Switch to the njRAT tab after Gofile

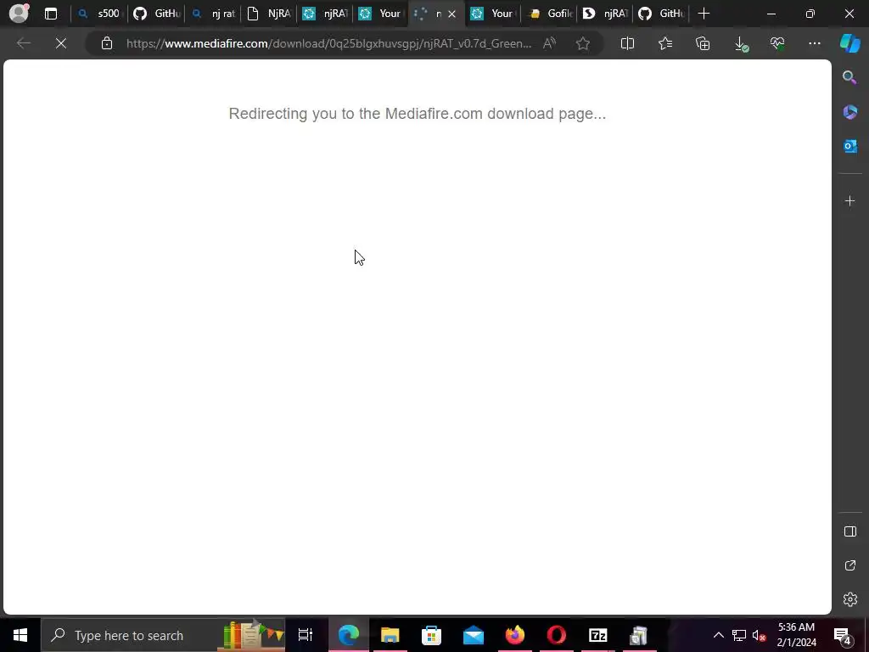coord(605,14)
